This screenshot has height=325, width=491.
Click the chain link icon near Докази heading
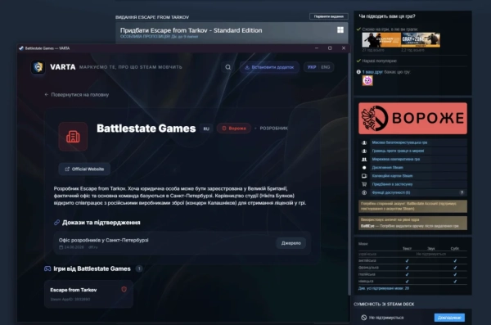pyautogui.click(x=56, y=223)
